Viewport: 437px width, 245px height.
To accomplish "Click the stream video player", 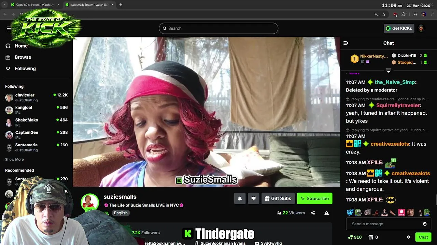I will coord(207,112).
